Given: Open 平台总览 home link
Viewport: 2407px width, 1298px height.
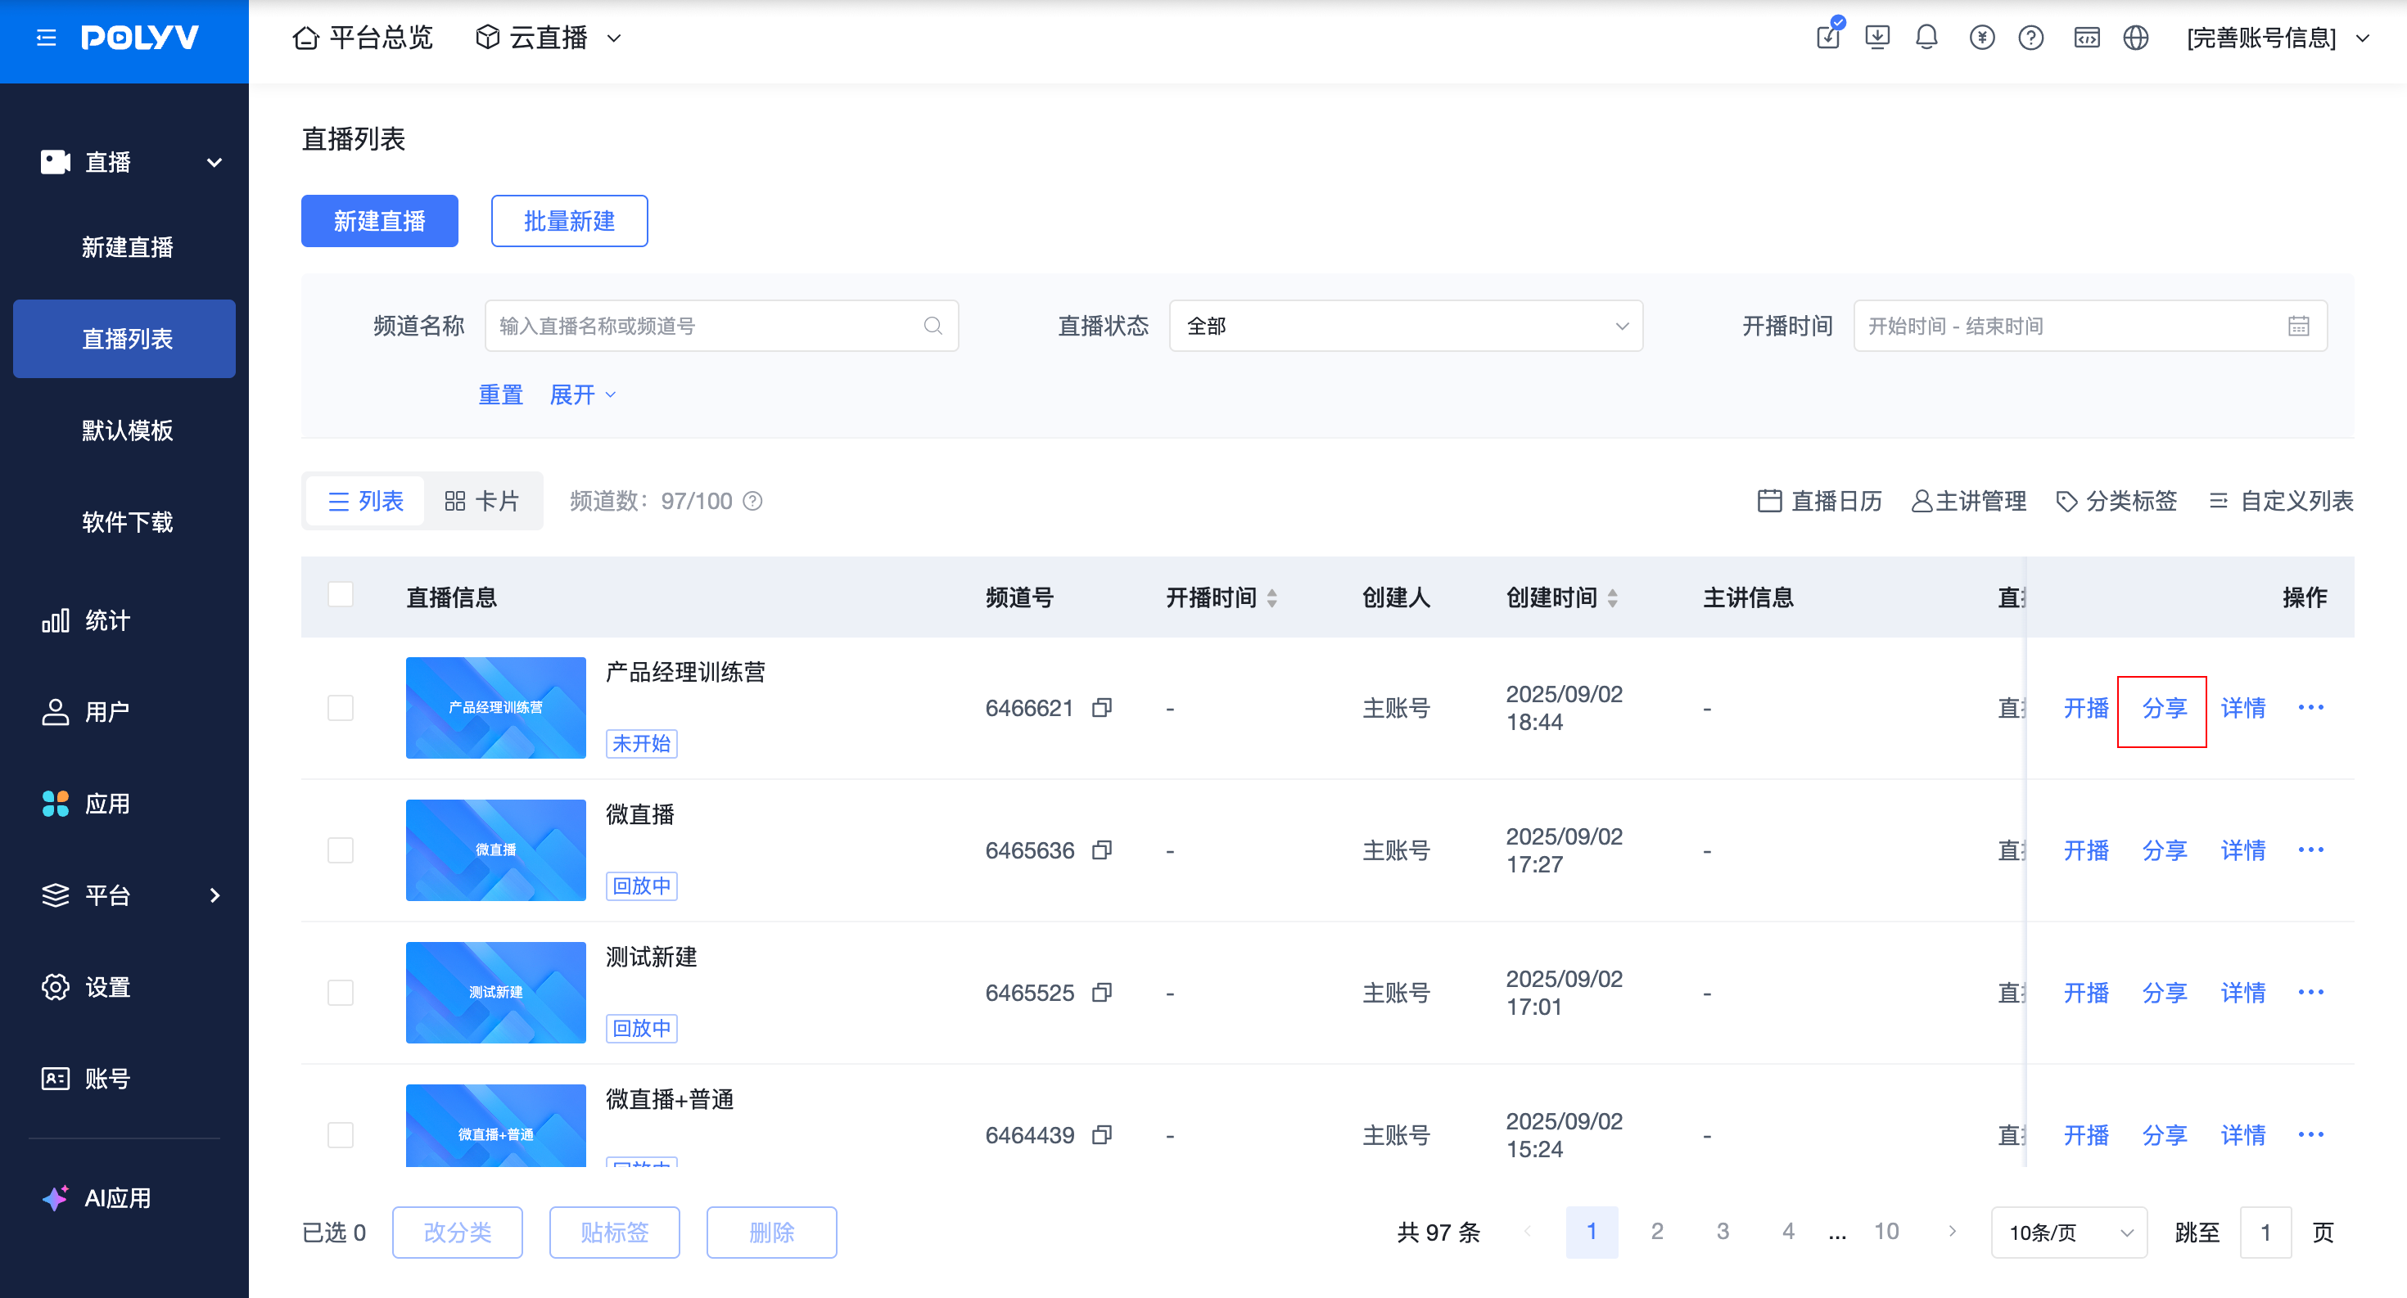Looking at the screenshot, I should pyautogui.click(x=363, y=38).
